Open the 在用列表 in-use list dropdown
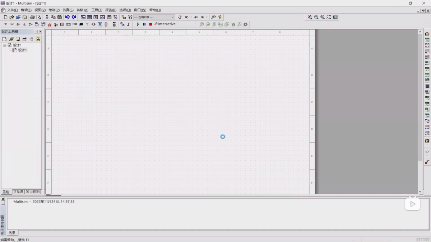The image size is (431, 242). 154,17
